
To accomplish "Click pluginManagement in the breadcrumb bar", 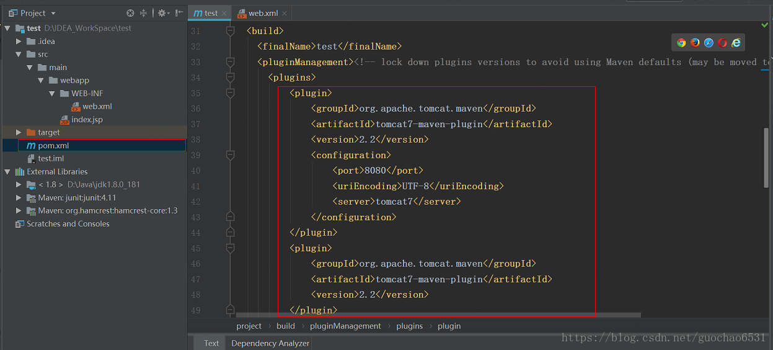I will [x=345, y=326].
